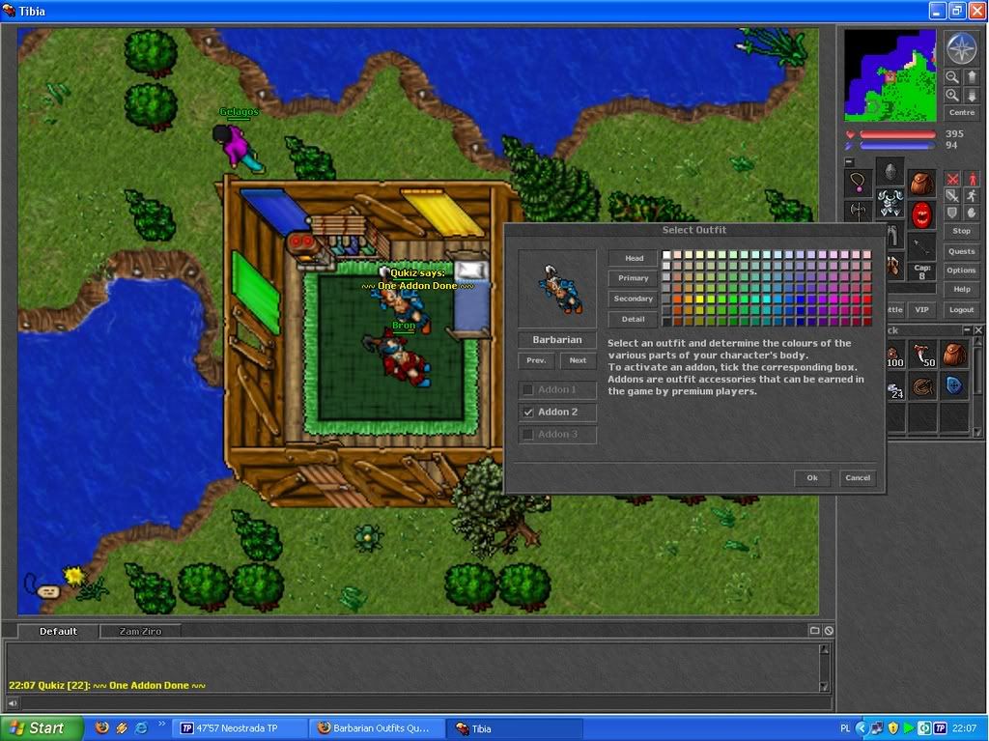The width and height of the screenshot is (989, 741).
Task: Click the armor equipment slot
Action: [890, 203]
